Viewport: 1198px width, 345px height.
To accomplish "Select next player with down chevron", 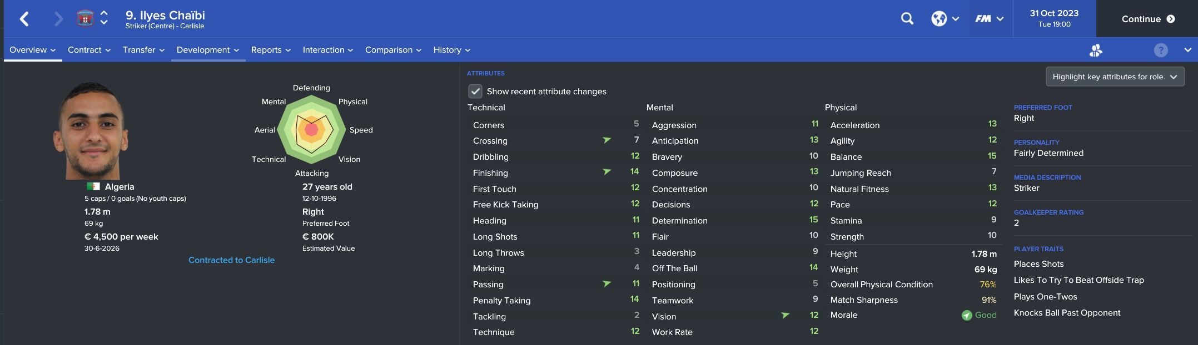I will pos(104,23).
